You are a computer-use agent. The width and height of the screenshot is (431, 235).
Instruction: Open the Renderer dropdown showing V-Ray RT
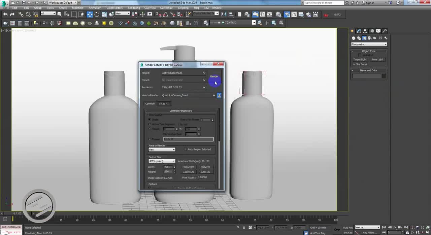pyautogui.click(x=184, y=87)
